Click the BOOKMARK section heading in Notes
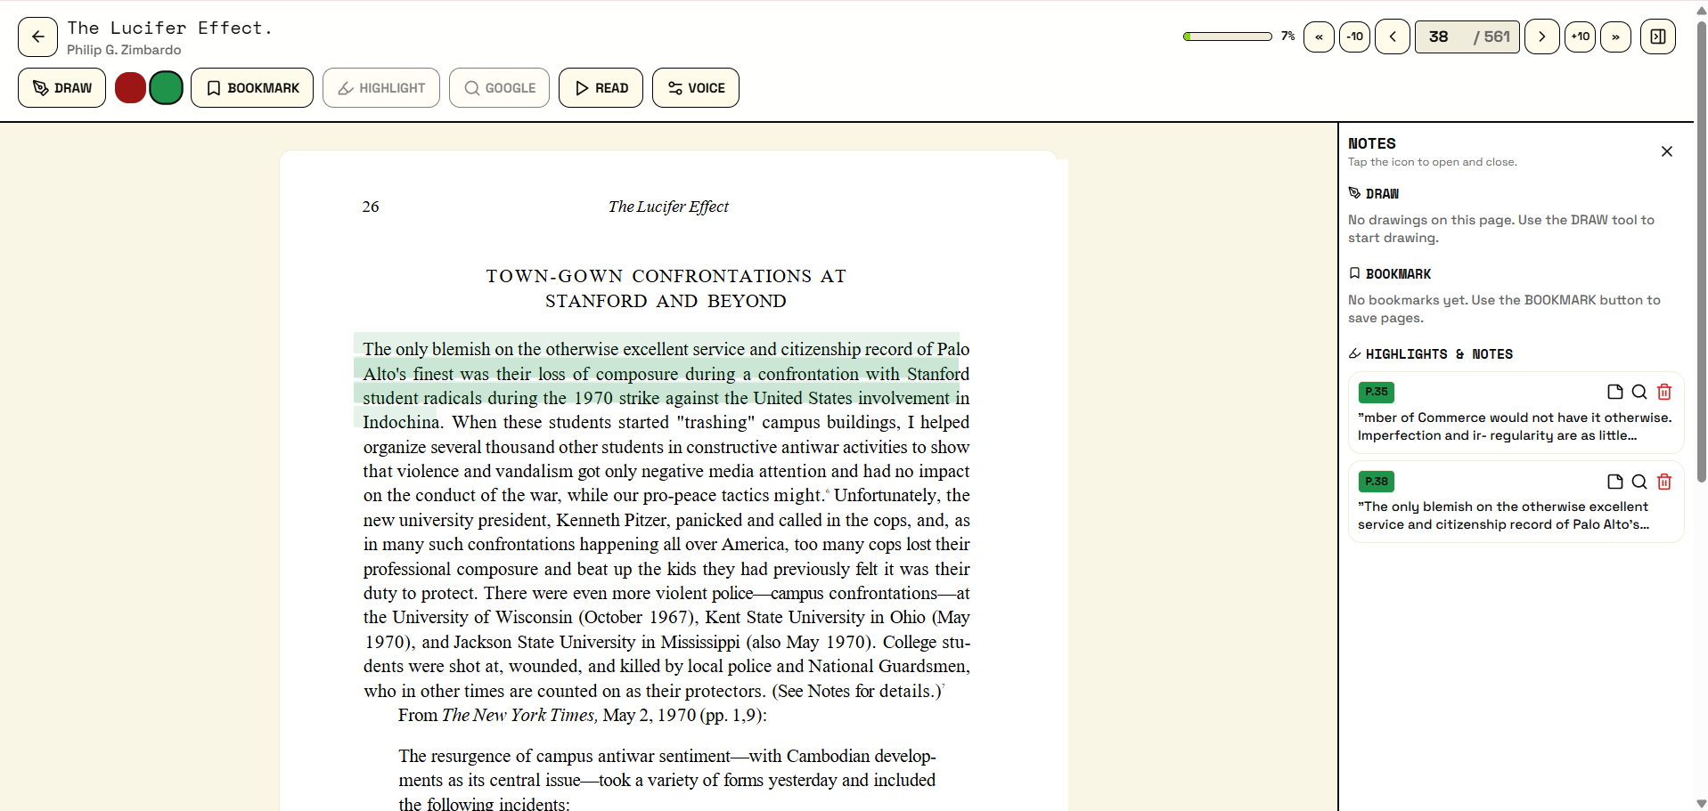This screenshot has height=811, width=1708. tap(1390, 273)
